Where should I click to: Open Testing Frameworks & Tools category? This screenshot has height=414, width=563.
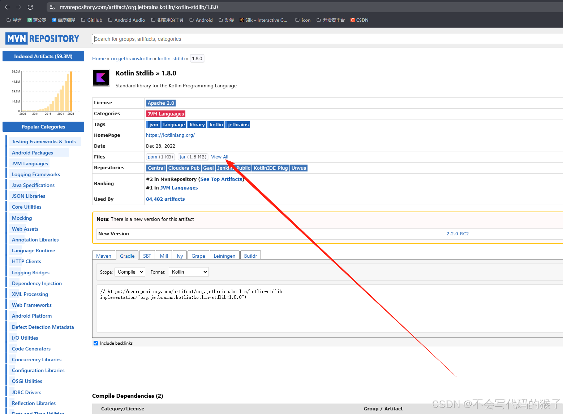(x=44, y=141)
